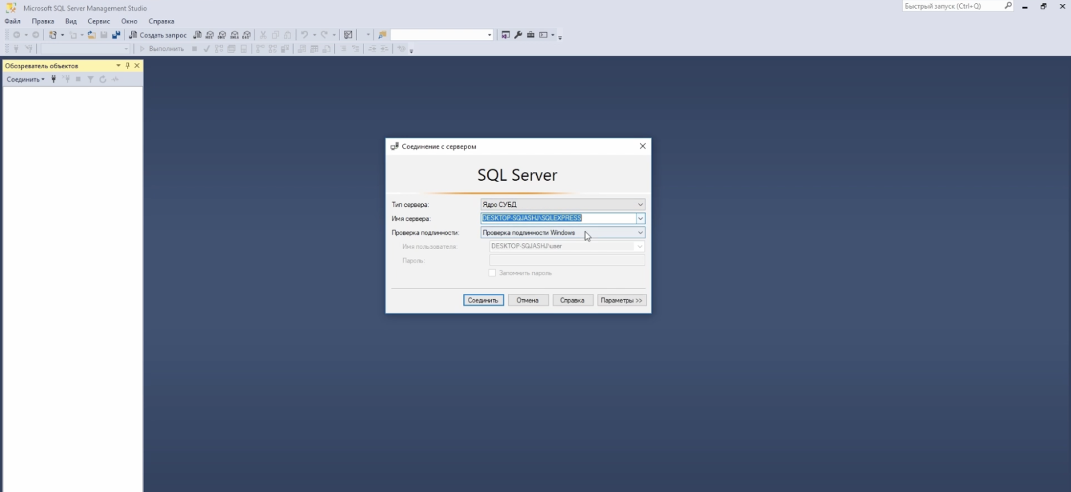Click the Справка button in the dialog

click(573, 301)
